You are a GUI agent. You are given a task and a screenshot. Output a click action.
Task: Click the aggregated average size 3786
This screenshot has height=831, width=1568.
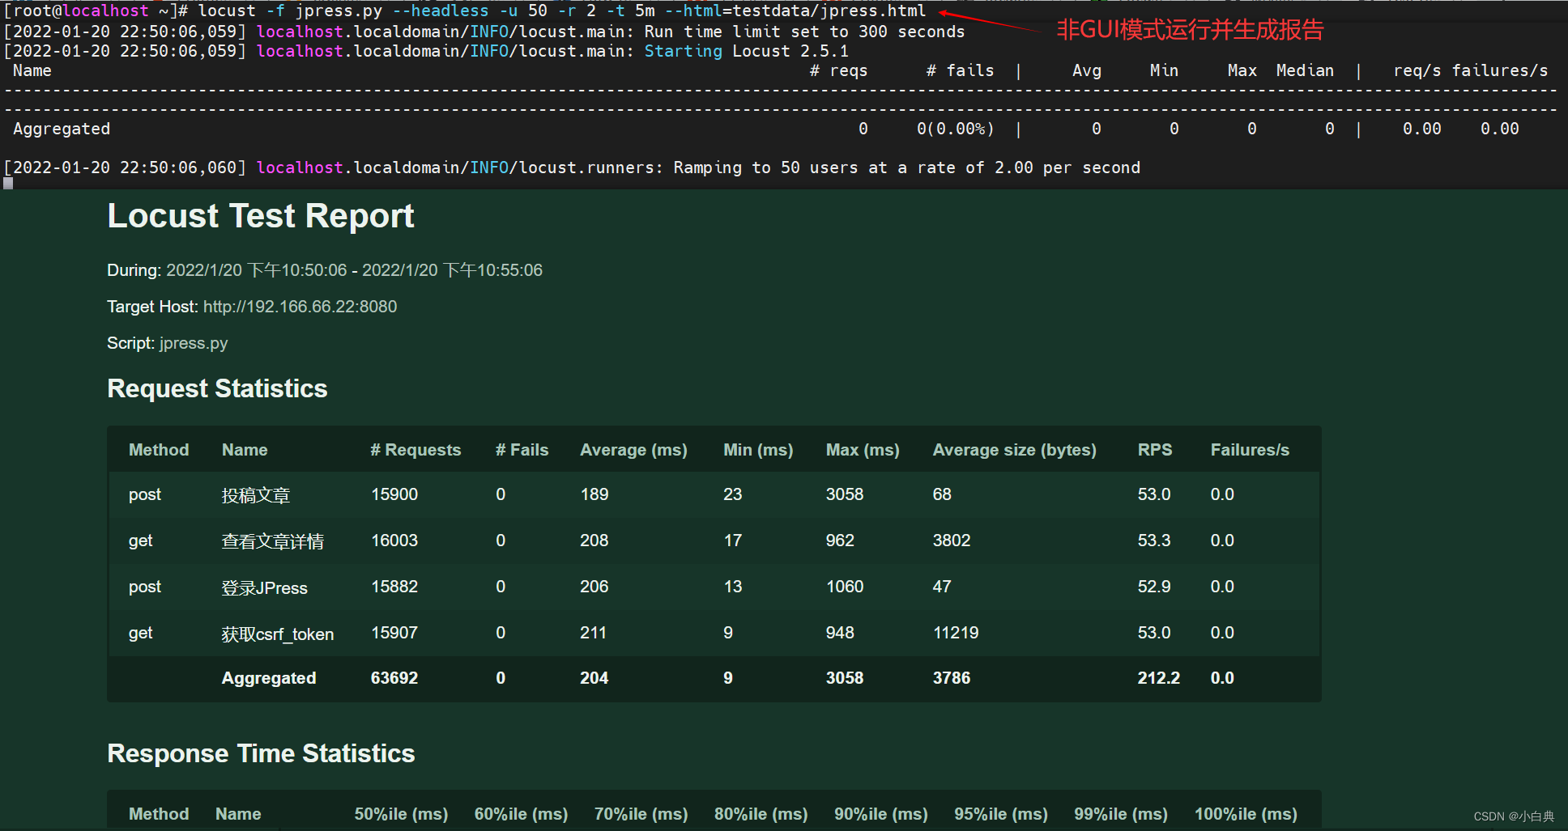pos(952,678)
